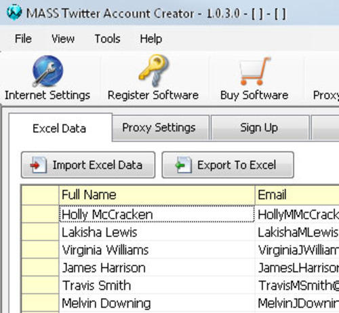The image size is (339, 313).
Task: Click the green arrow Export icon
Action: (x=183, y=165)
